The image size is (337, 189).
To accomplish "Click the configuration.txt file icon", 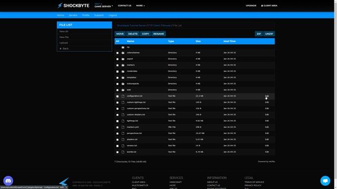I will click(x=123, y=96).
